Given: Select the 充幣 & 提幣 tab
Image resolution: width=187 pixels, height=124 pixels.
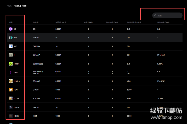Looking at the screenshot, I should coord(20,6).
